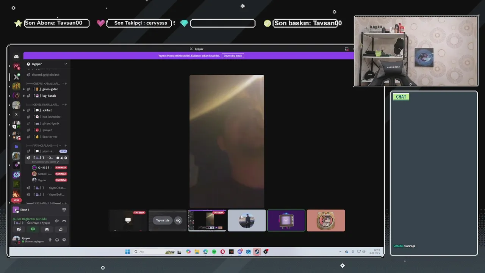The image size is (485, 273).
Task: Join the Yayın Bekleme voice channel
Action: pyautogui.click(x=47, y=195)
